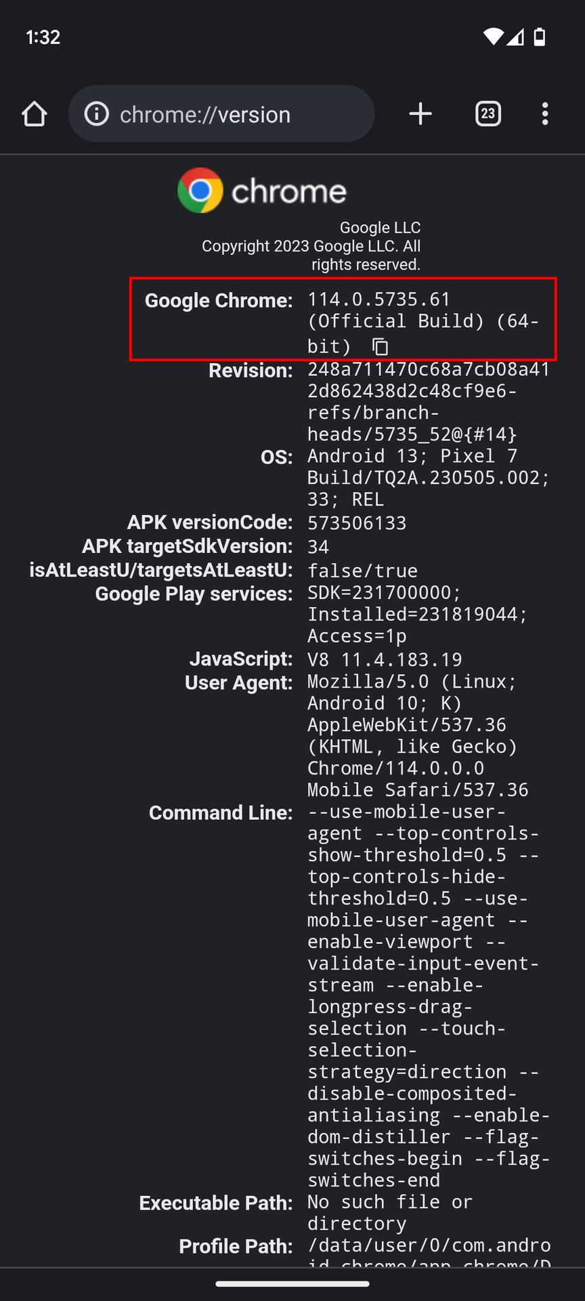Tap the site info icon in address bar
585x1301 pixels.
pyautogui.click(x=97, y=114)
